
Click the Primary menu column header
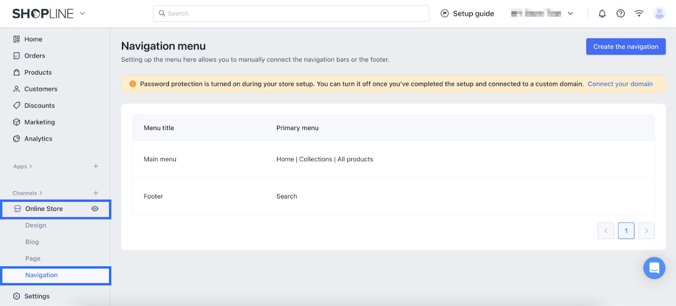297,128
